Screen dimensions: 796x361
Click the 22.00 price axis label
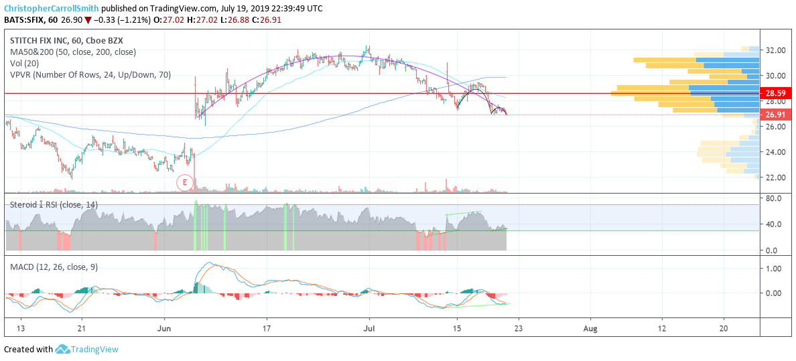pyautogui.click(x=775, y=177)
